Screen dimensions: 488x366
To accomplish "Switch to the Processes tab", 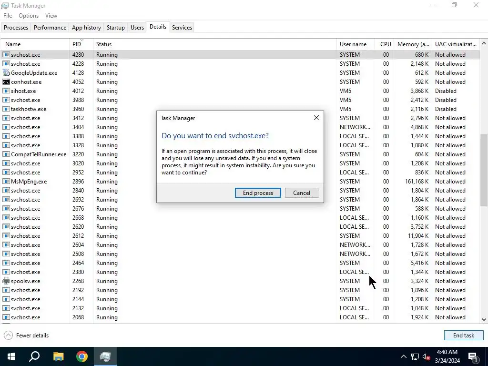I will coord(16,27).
